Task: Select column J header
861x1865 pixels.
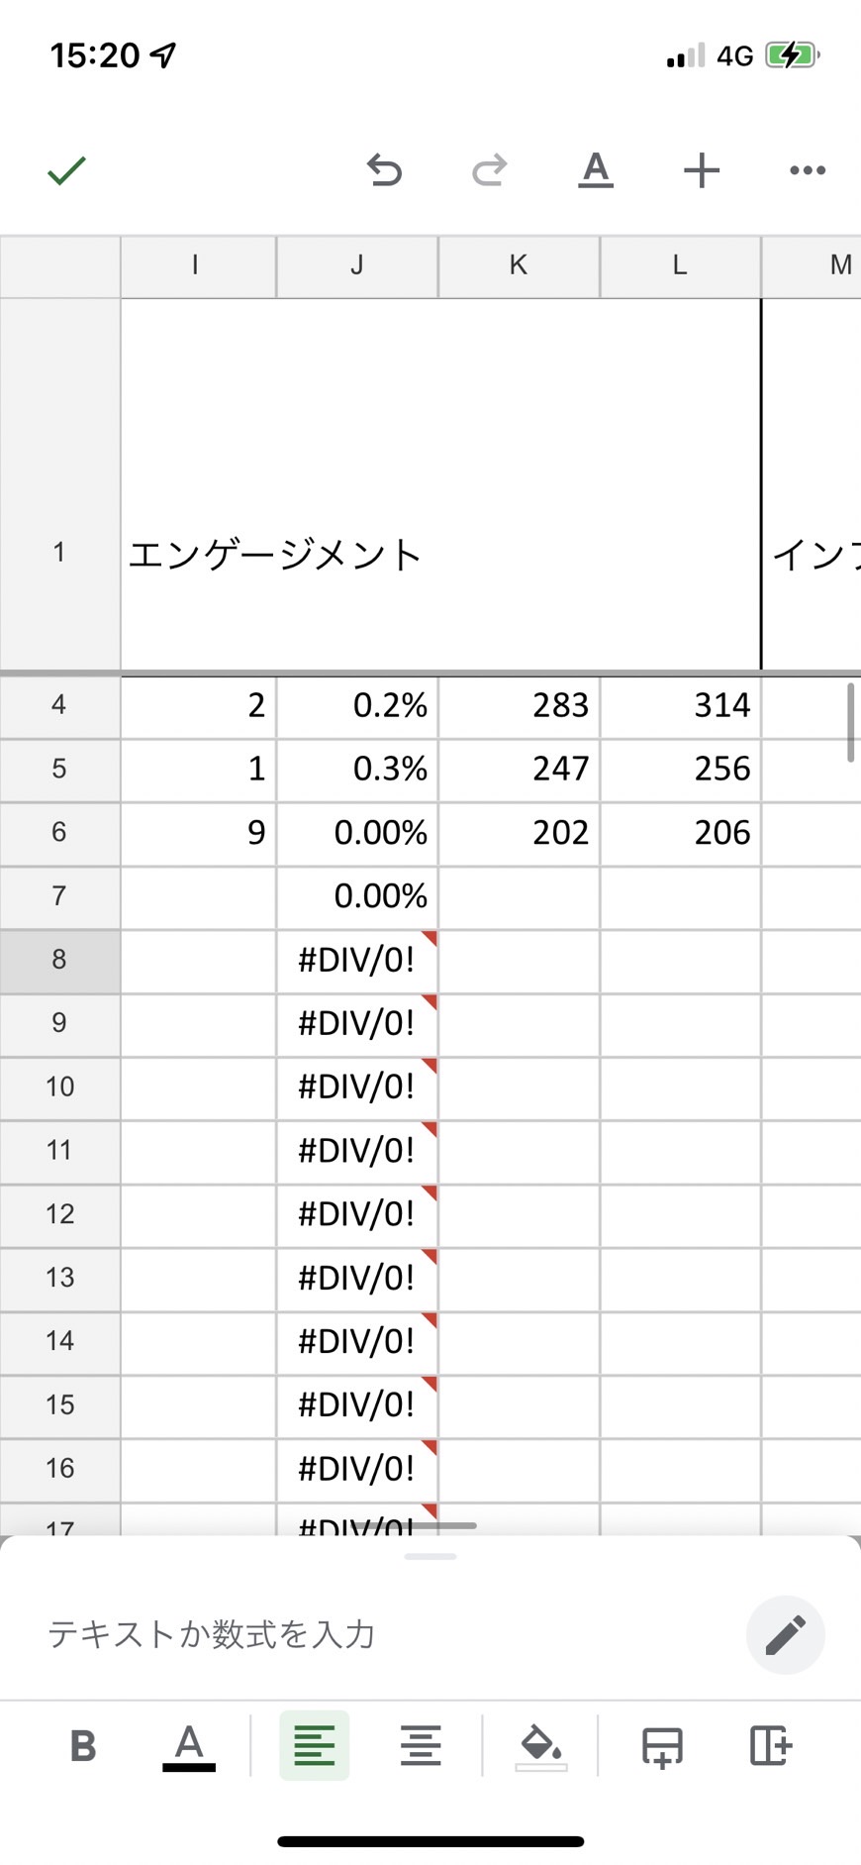Action: click(x=357, y=265)
